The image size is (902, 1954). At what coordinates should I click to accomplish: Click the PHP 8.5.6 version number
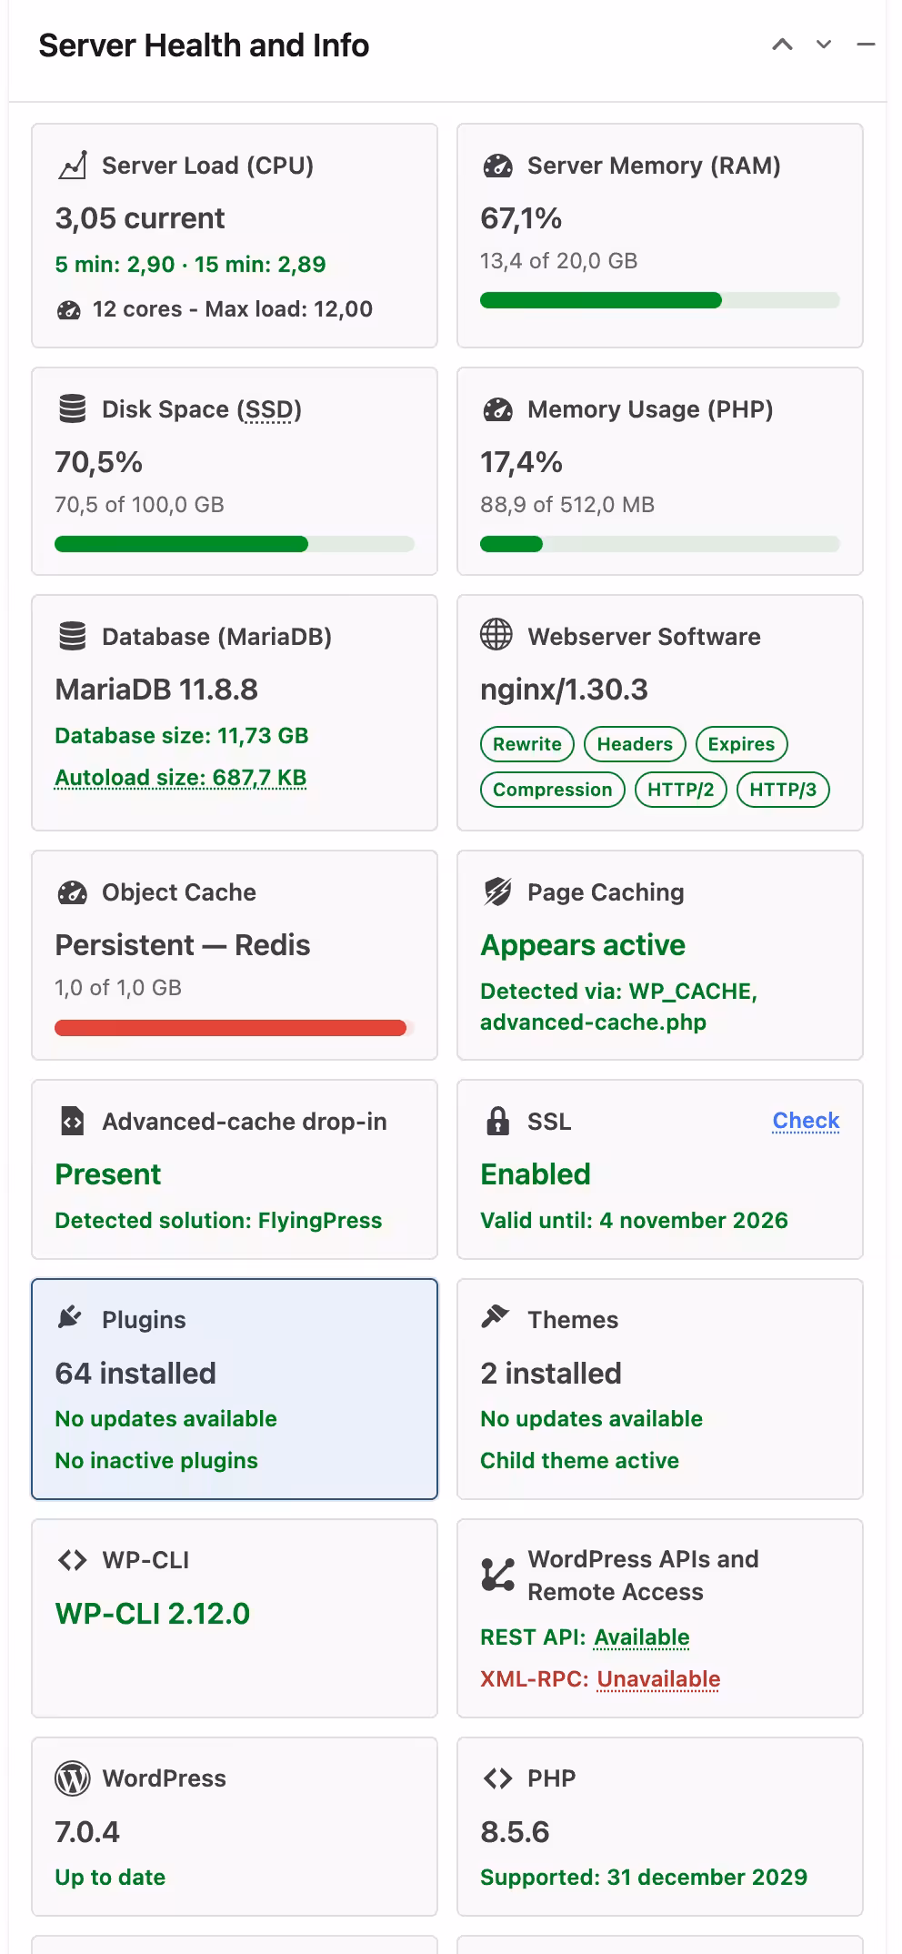[515, 1832]
